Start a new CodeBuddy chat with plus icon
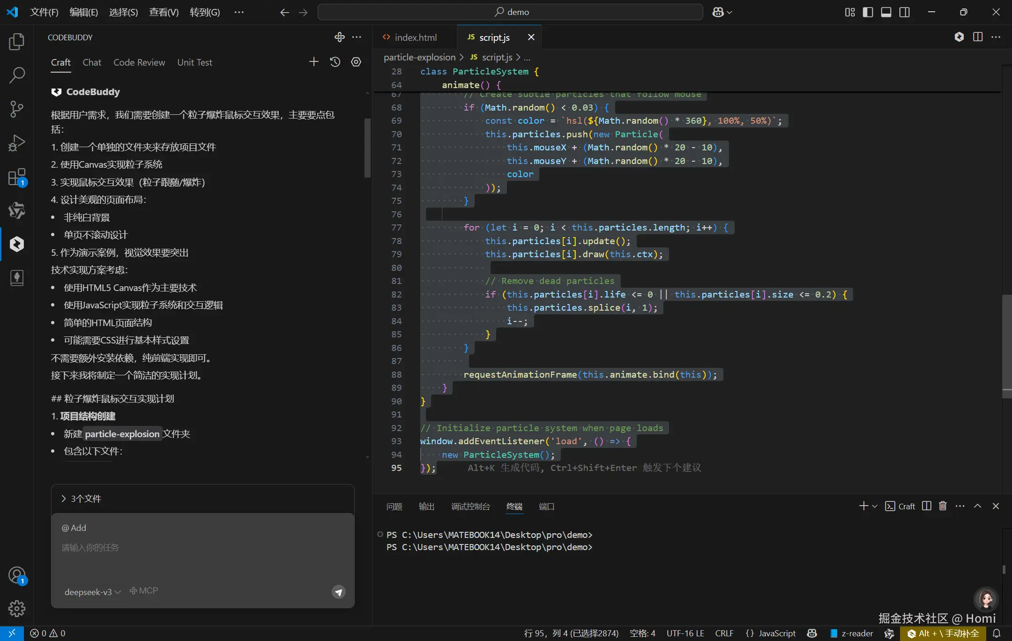This screenshot has height=641, width=1012. point(314,62)
